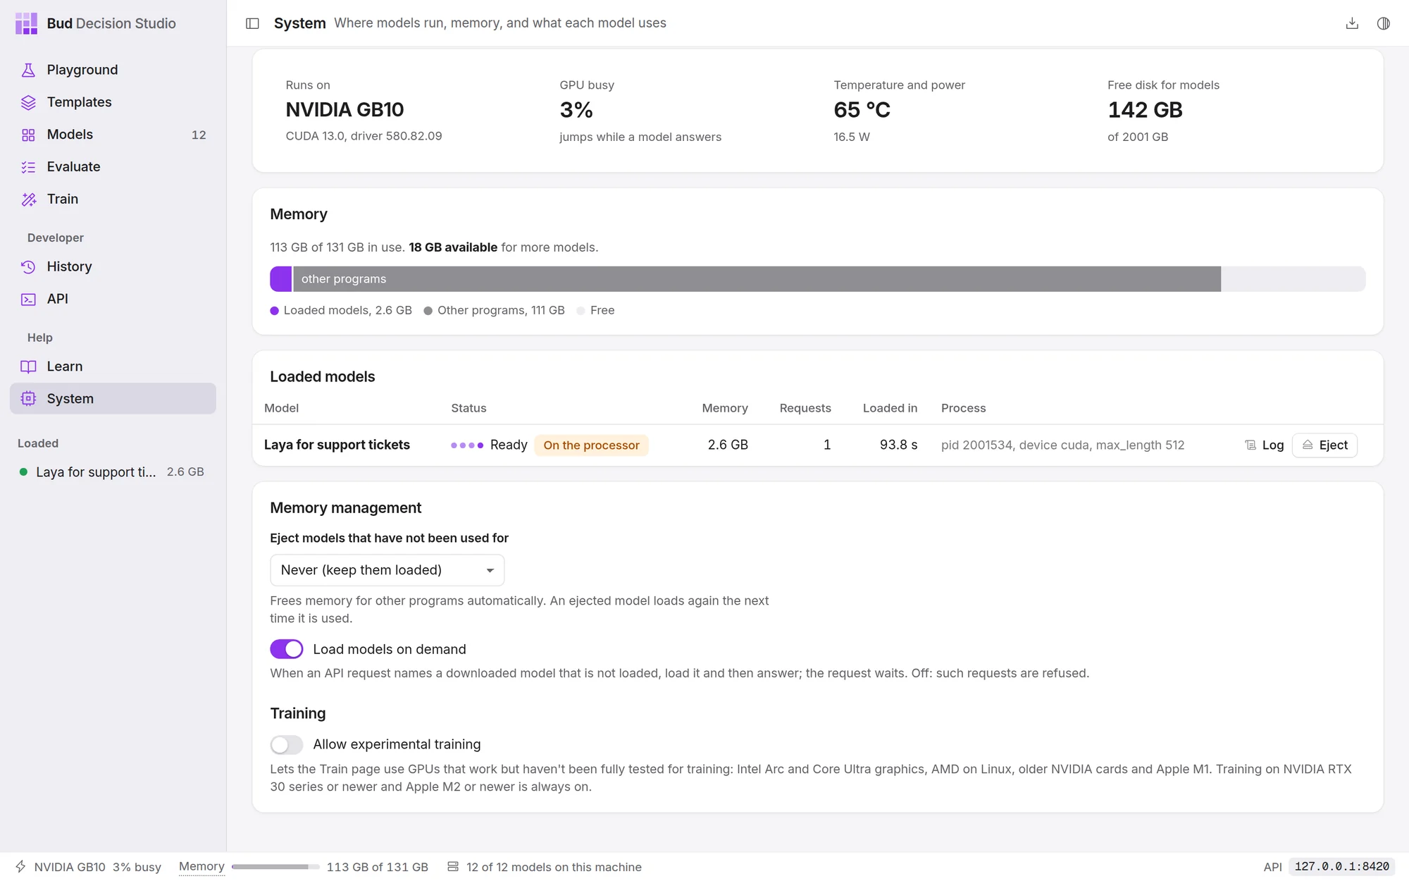Screen dimensions: 1409x881
Task: Click the lightning bolt icon in status bar
Action: (21, 866)
